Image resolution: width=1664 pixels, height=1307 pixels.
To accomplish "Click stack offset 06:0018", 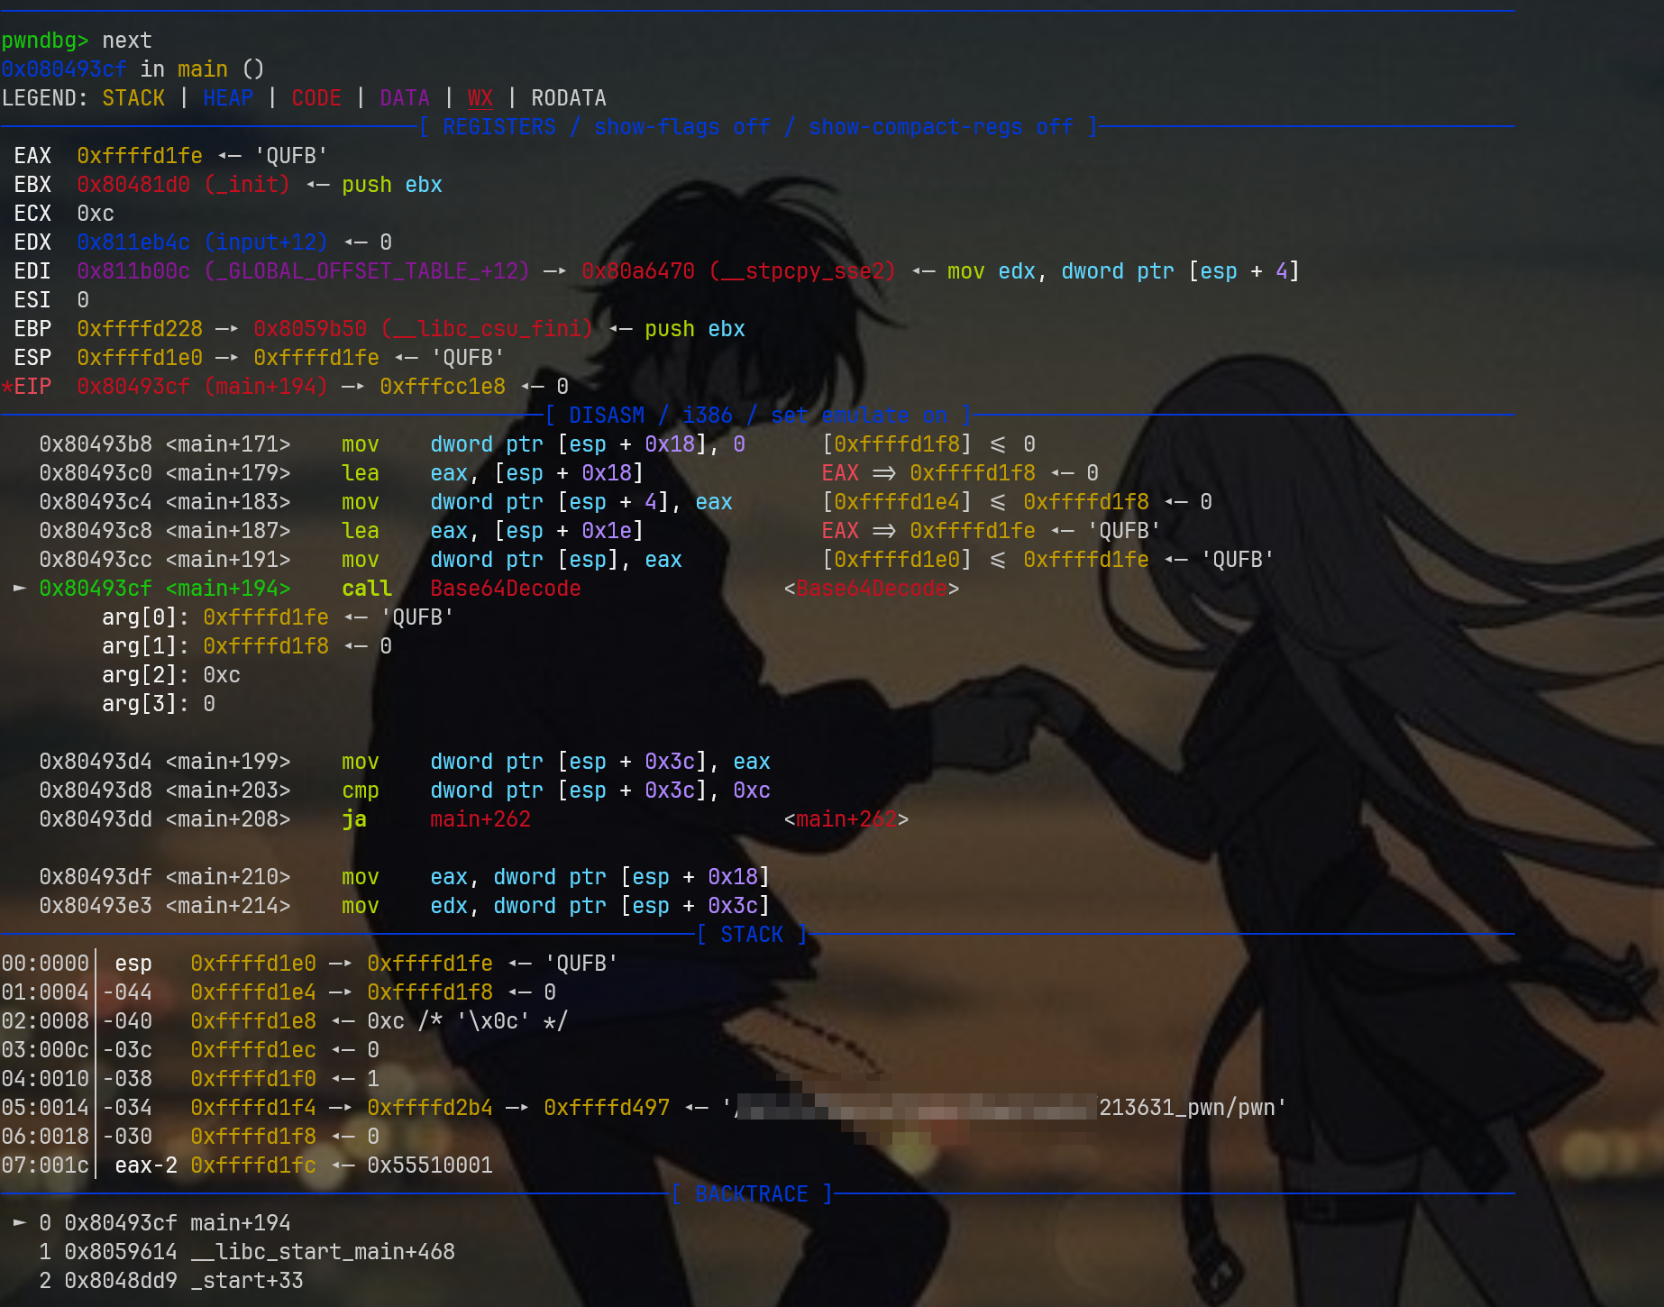I will (45, 1137).
